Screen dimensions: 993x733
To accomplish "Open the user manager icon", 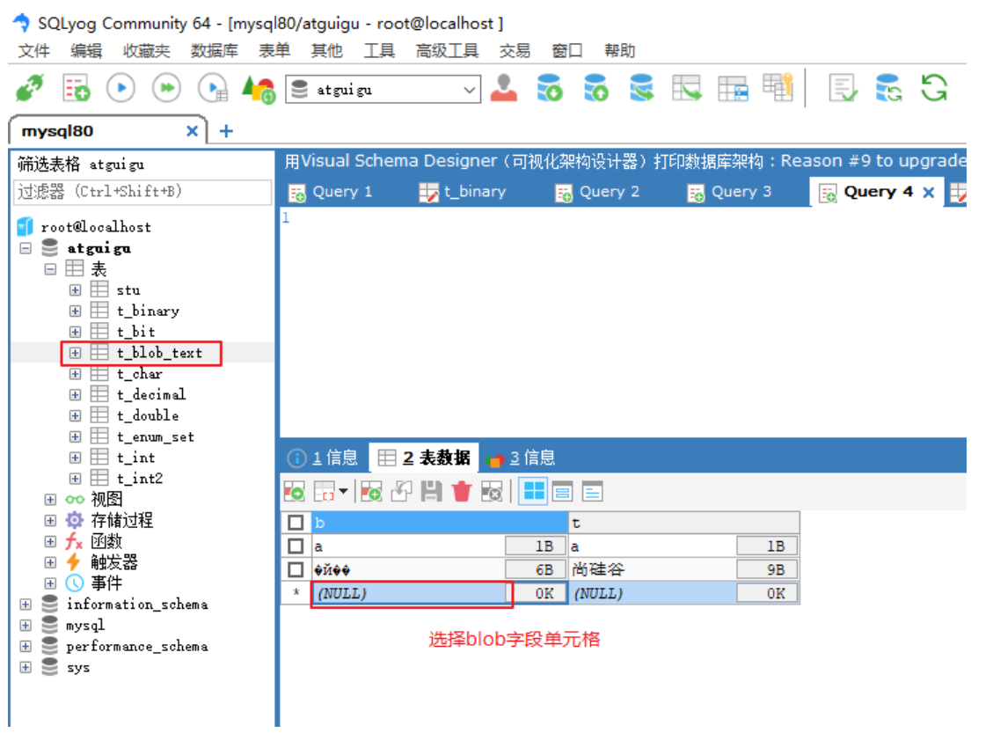I will (x=503, y=88).
